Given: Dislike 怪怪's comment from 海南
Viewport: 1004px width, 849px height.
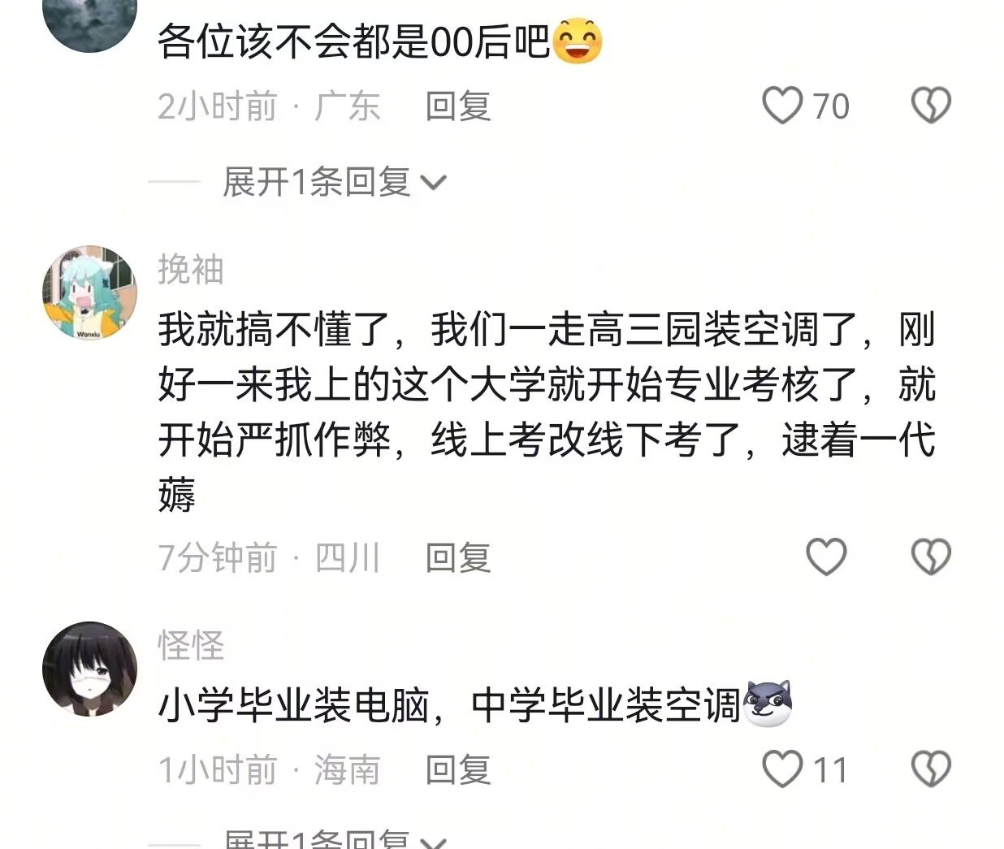Looking at the screenshot, I should 931,769.
